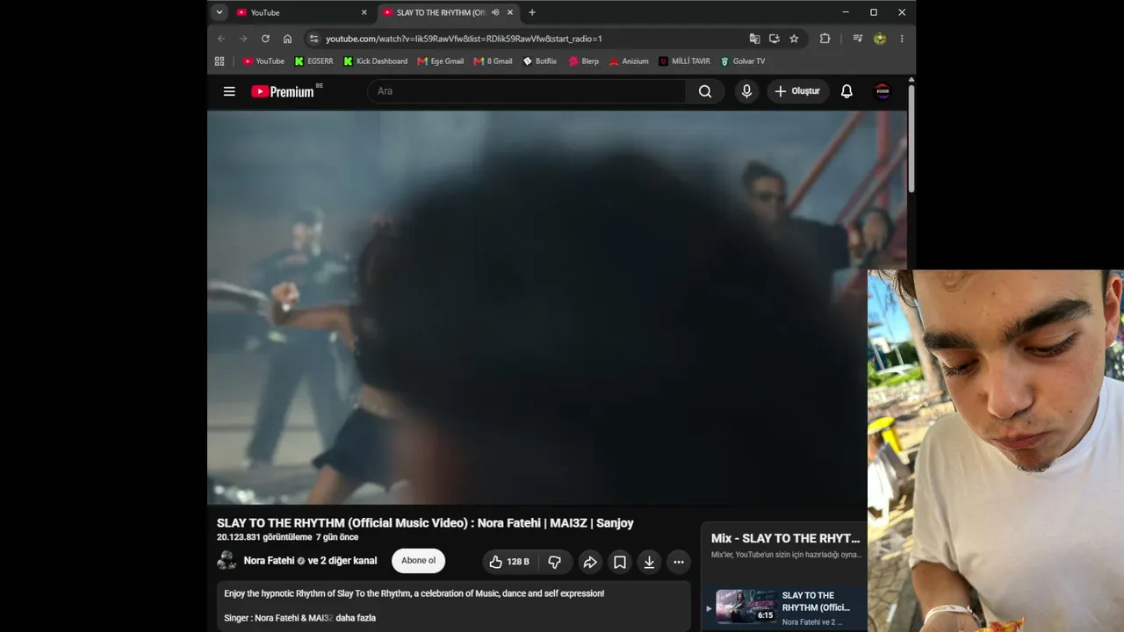The image size is (1124, 632).
Task: Open a new browser tab
Action: [532, 12]
